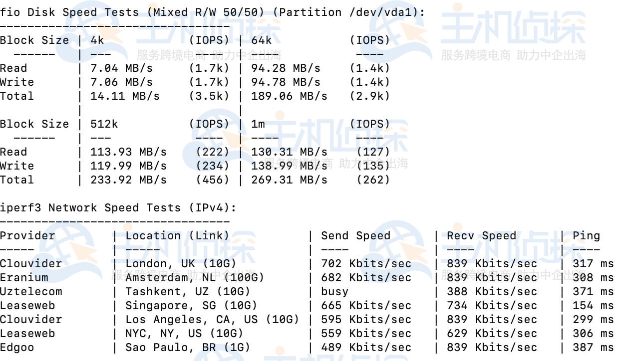The width and height of the screenshot is (634, 361).
Task: Click the 189.06 MB/s 64k total value
Action: point(289,96)
